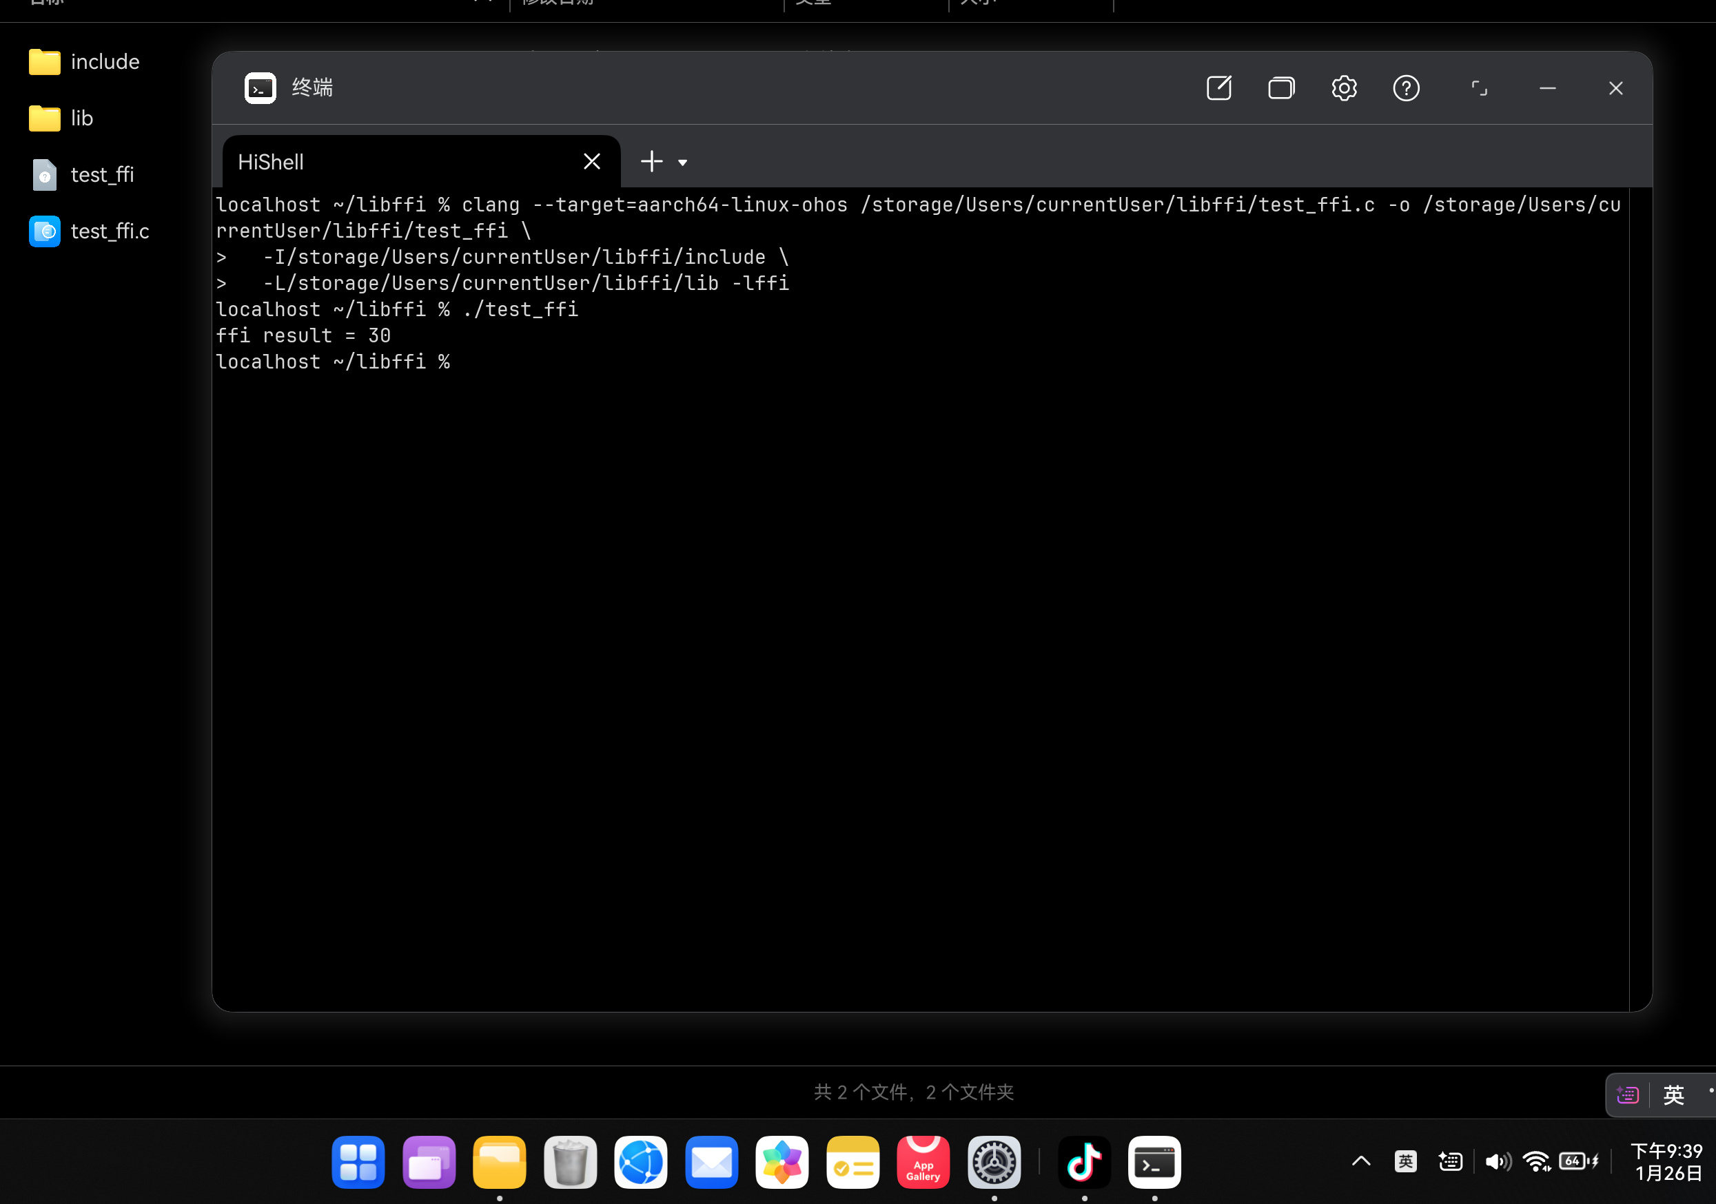Screen dimensions: 1716x1204
Task: Open terminal settings gear
Action: point(1344,88)
